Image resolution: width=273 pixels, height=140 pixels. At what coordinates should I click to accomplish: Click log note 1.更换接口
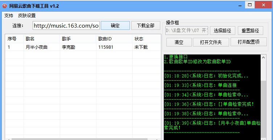(x=176, y=57)
